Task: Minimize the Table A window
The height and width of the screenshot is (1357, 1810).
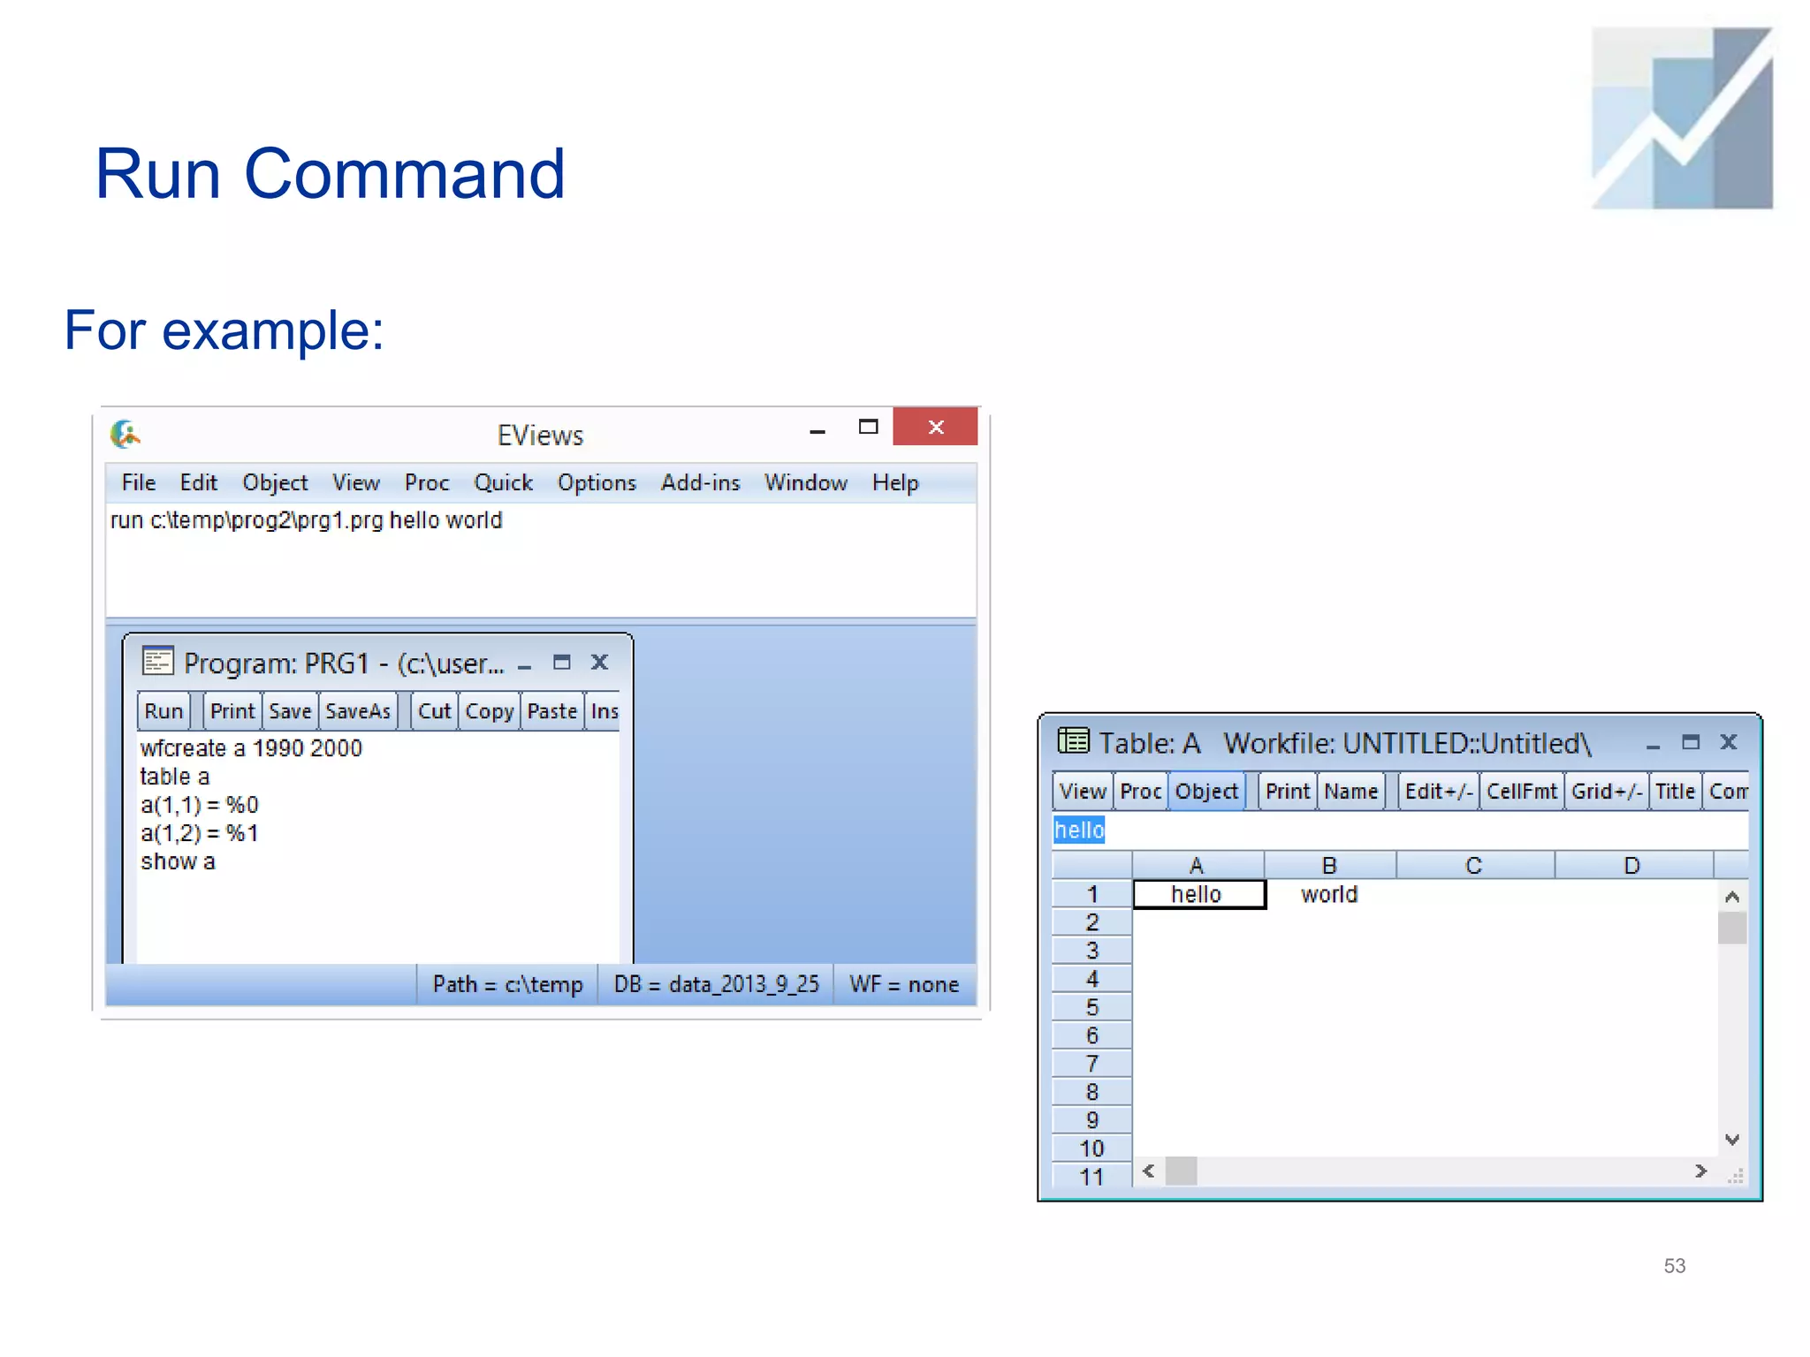Action: tap(1653, 747)
